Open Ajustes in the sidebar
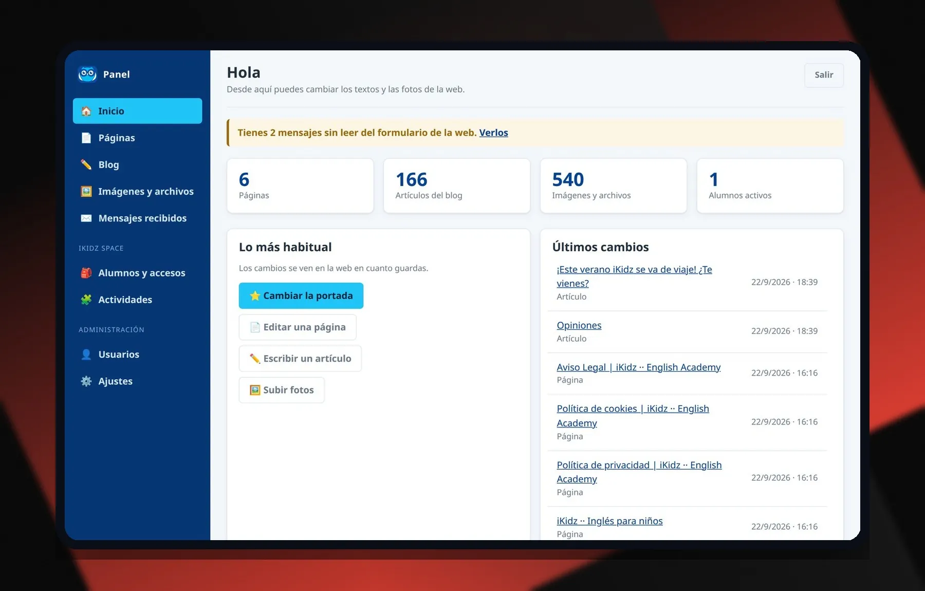 click(x=138, y=381)
